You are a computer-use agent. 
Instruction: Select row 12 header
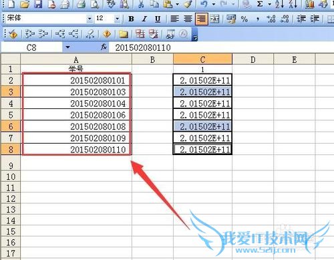[11, 199]
